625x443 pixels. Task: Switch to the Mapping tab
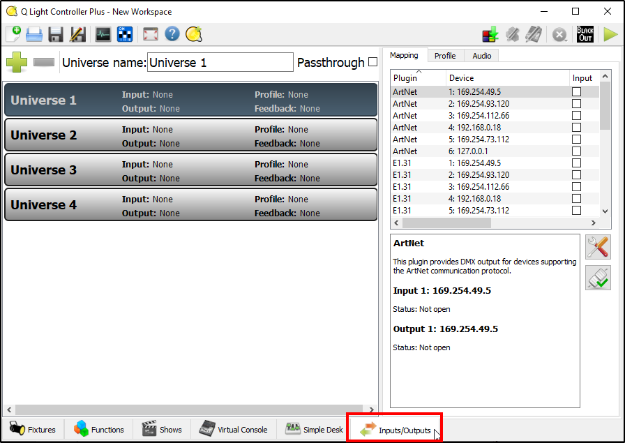tap(405, 55)
